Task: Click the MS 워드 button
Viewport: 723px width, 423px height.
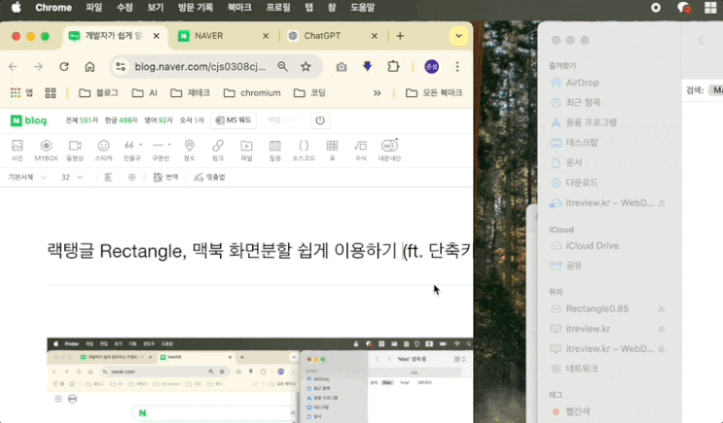Action: pyautogui.click(x=234, y=121)
